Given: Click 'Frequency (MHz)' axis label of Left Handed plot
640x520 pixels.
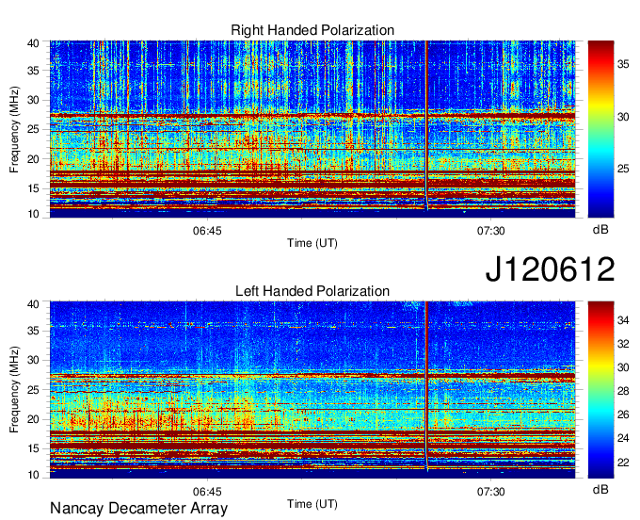Looking at the screenshot, I should [x=14, y=390].
